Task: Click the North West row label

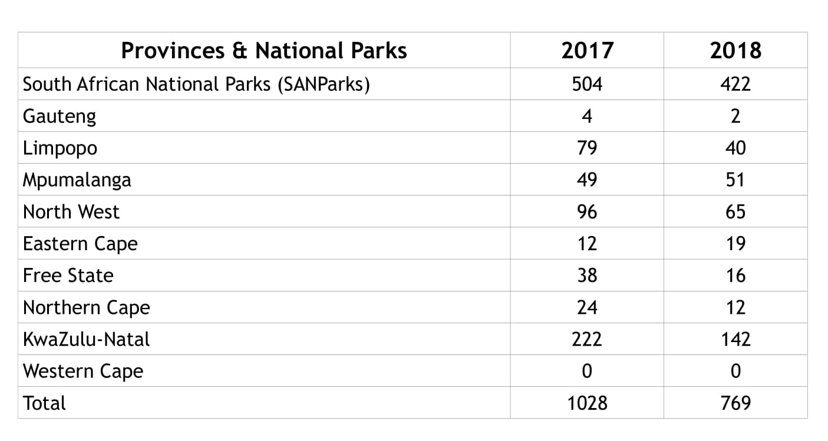Action: pyautogui.click(x=71, y=211)
